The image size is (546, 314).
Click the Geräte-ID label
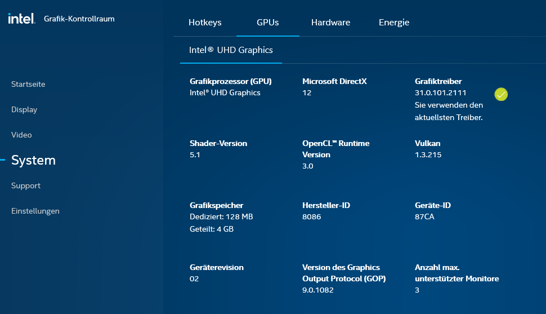coord(432,206)
